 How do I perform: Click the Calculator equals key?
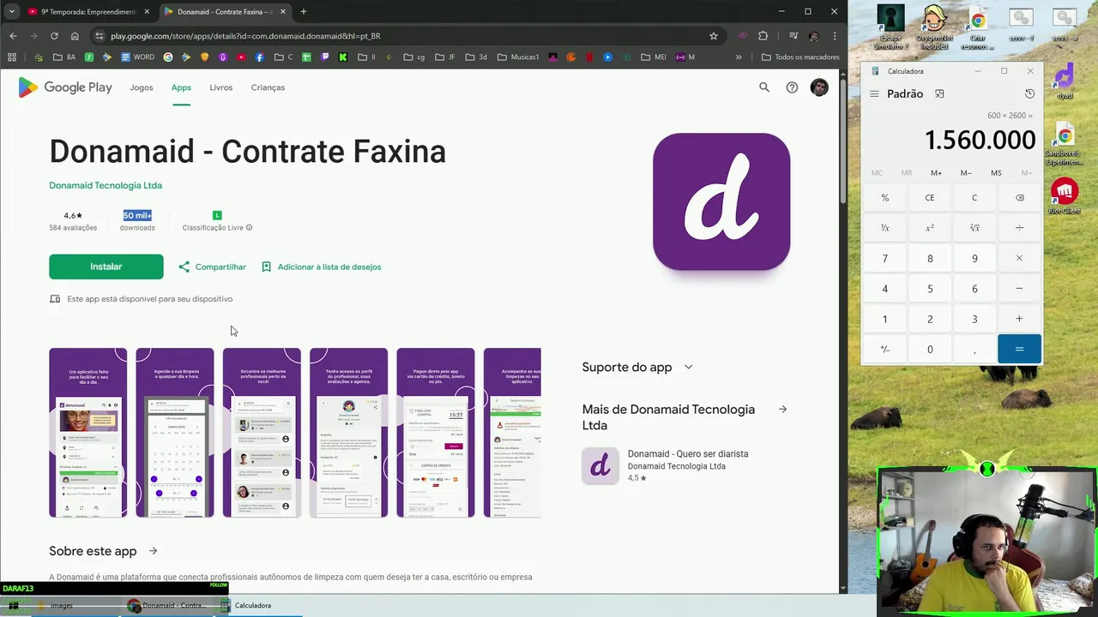pos(1019,350)
